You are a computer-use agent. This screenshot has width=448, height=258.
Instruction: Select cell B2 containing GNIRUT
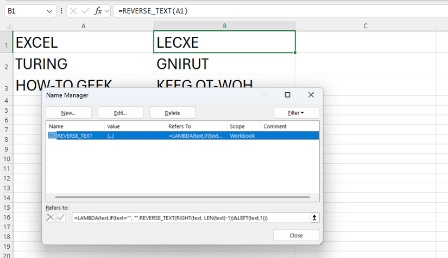pyautogui.click(x=225, y=63)
